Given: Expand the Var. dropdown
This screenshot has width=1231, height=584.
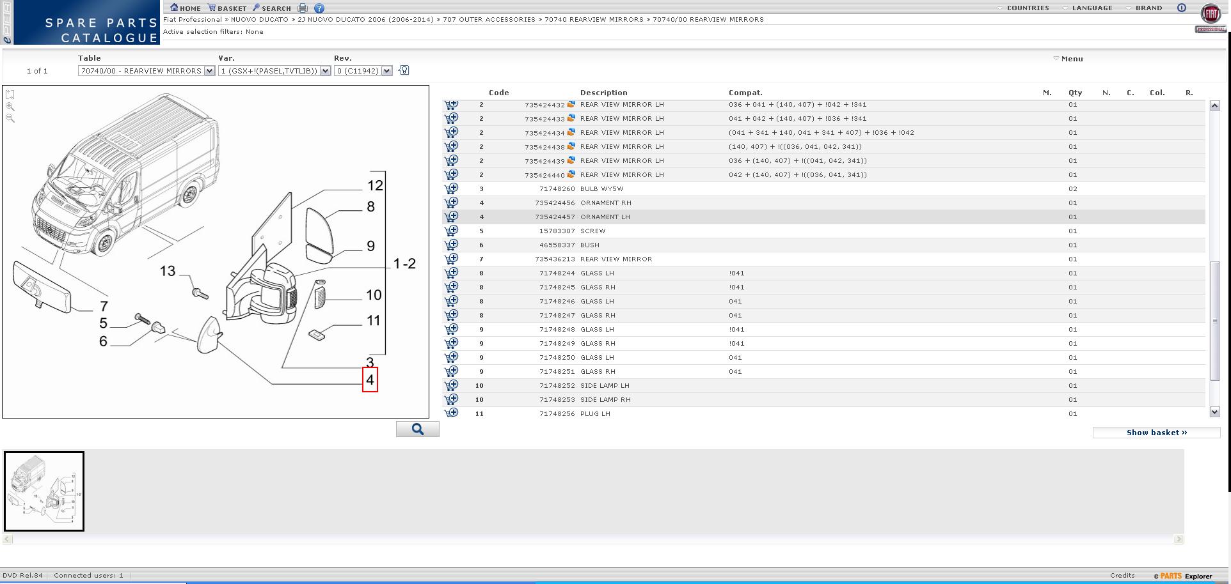Looking at the screenshot, I should 325,71.
